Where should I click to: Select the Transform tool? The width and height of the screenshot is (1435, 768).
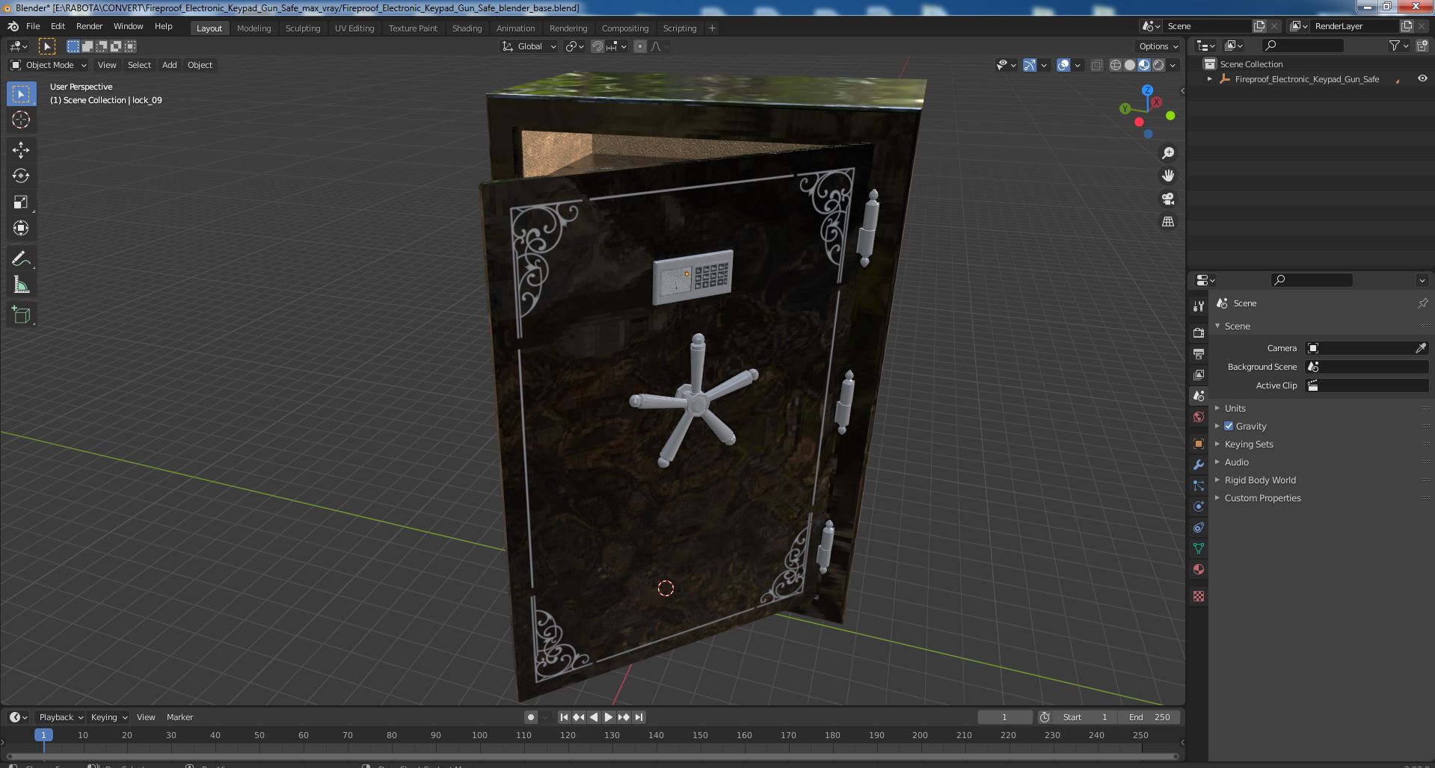coord(21,229)
